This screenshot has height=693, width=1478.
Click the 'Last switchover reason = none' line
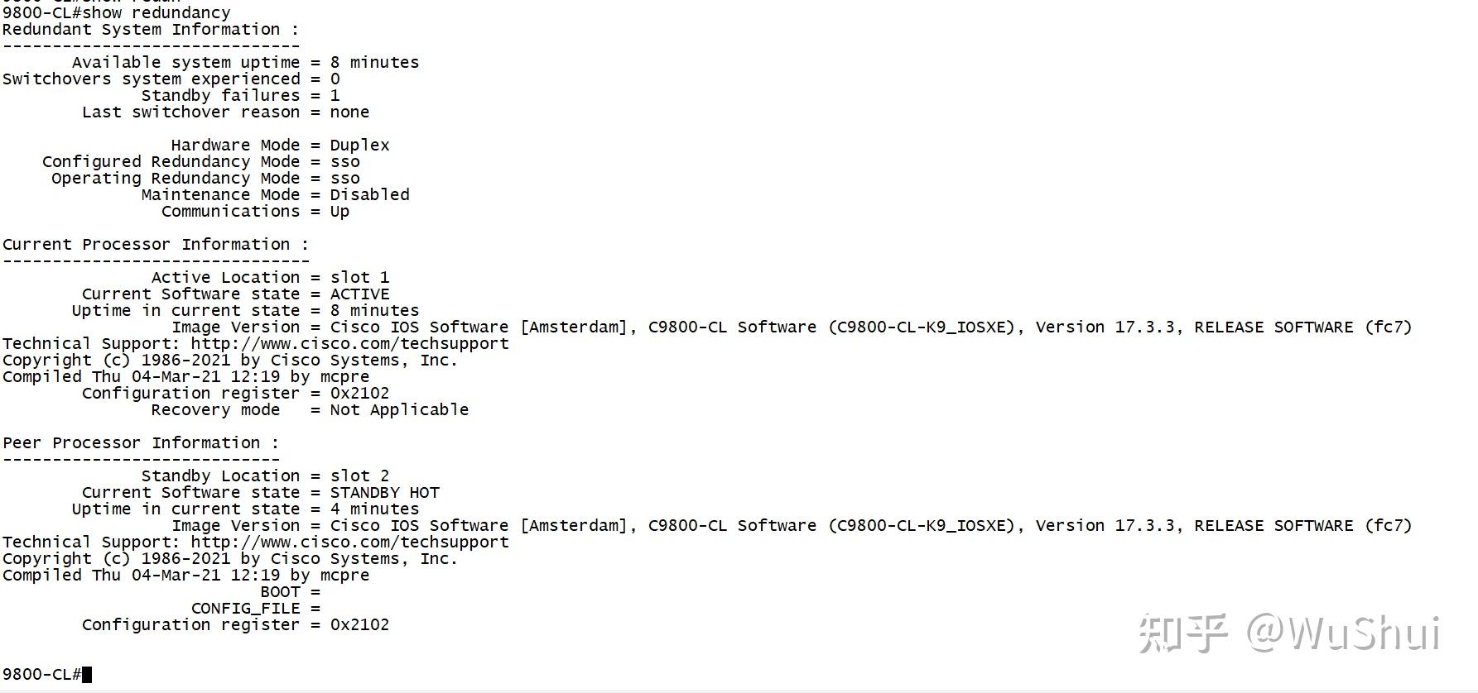[225, 112]
